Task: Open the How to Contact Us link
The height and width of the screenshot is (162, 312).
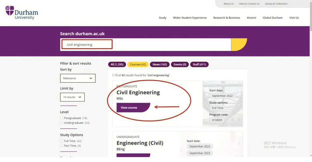Action: 249,4
